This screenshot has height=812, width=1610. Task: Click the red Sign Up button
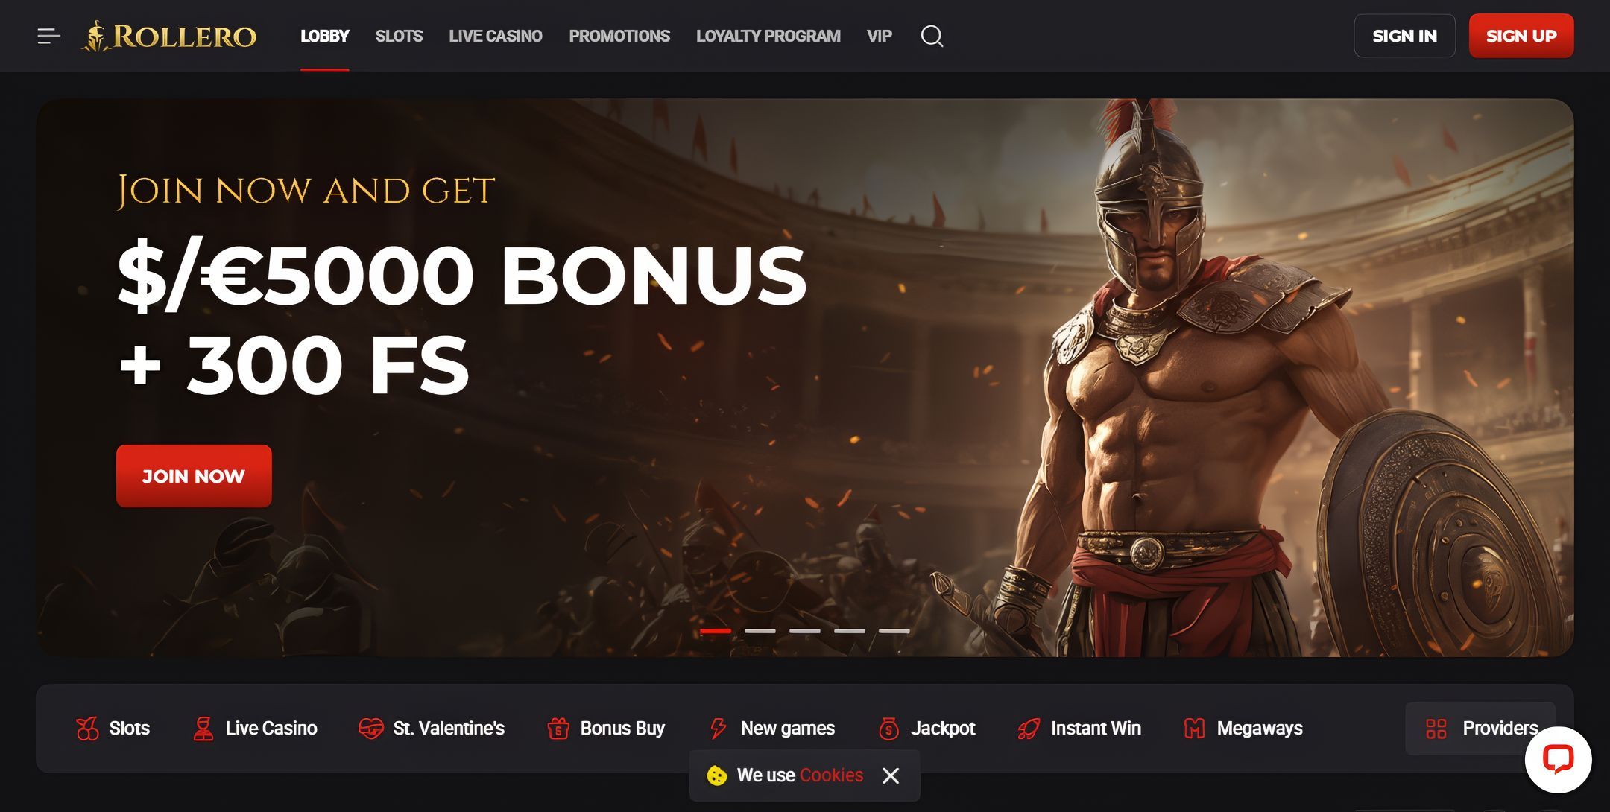1521,36
